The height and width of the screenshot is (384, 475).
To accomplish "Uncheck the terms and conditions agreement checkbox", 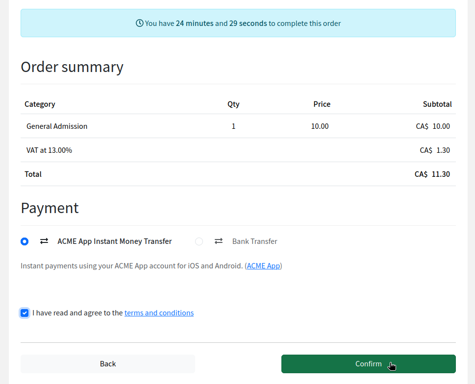I will pyautogui.click(x=25, y=313).
